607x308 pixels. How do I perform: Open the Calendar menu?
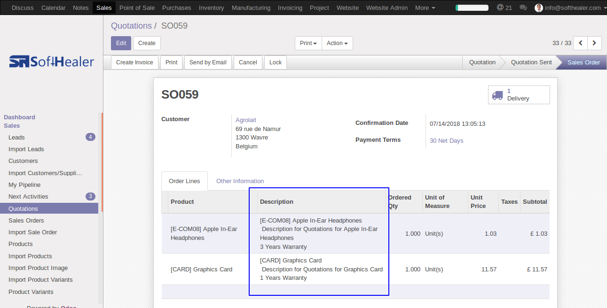[x=53, y=8]
